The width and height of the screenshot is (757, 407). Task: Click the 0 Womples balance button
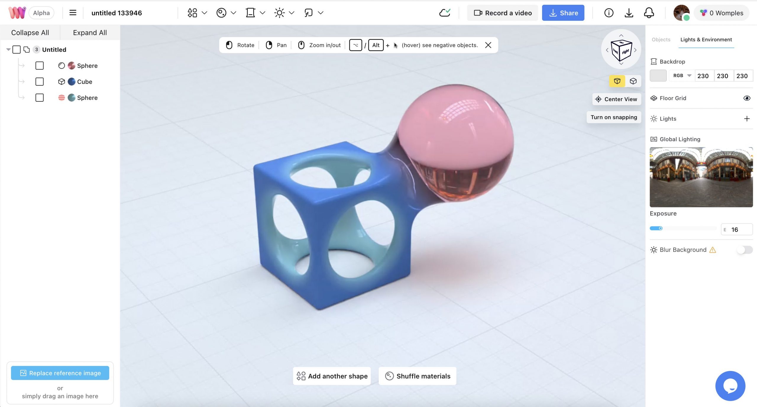[x=721, y=13]
